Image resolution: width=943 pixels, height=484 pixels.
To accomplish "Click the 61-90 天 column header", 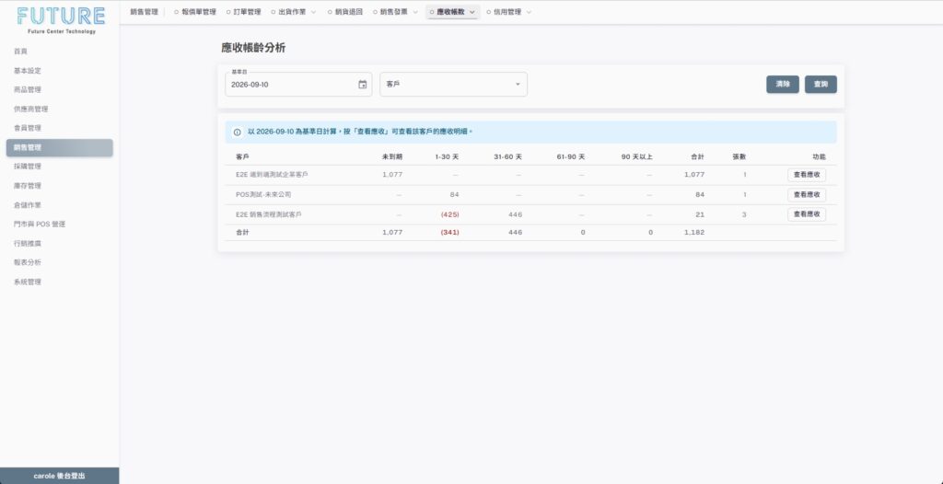I will 571,157.
